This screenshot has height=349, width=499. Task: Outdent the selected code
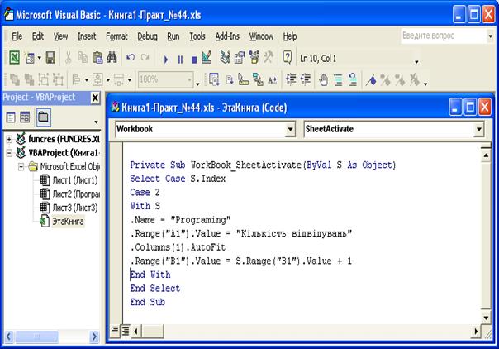[305, 79]
